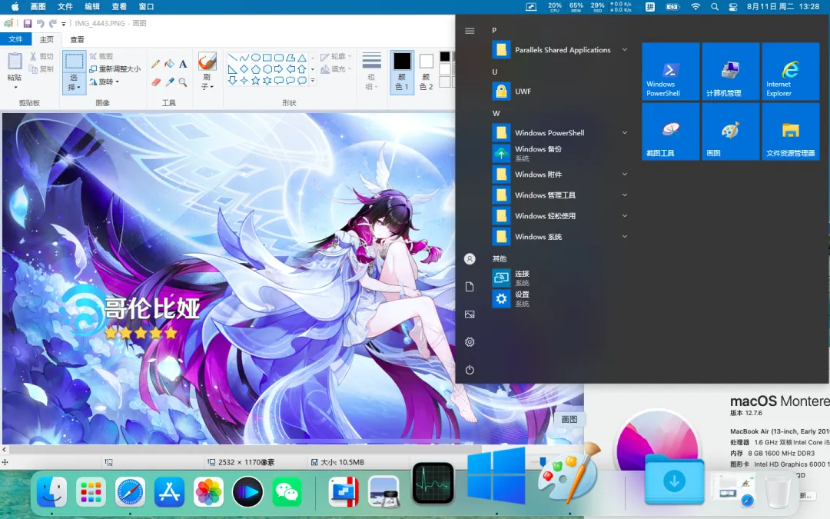Open 设置 in Start menu list

pyautogui.click(x=561, y=298)
